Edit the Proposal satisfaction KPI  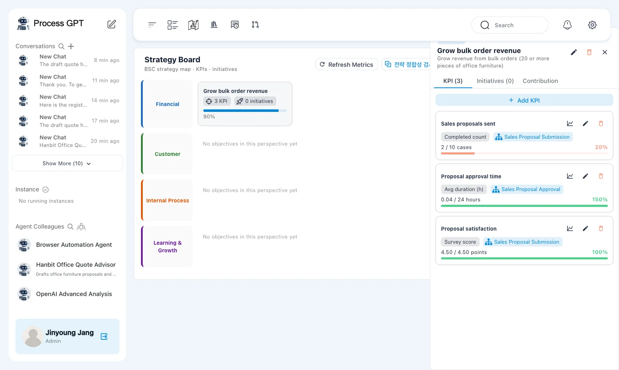tap(585, 229)
